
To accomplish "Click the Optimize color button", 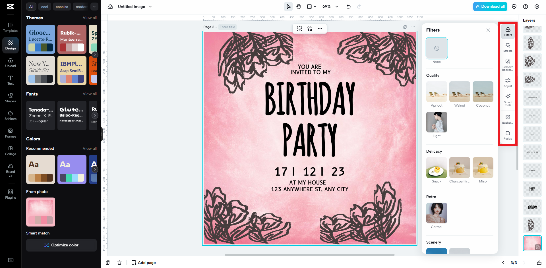I will (x=61, y=245).
